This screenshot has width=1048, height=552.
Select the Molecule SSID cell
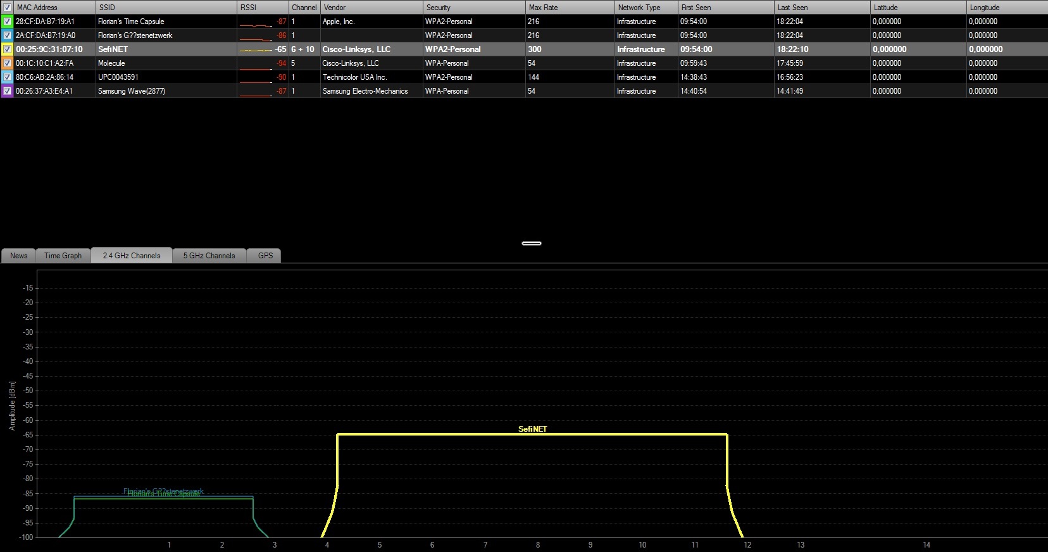166,63
